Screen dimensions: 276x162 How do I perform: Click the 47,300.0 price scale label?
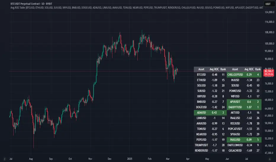point(269,153)
